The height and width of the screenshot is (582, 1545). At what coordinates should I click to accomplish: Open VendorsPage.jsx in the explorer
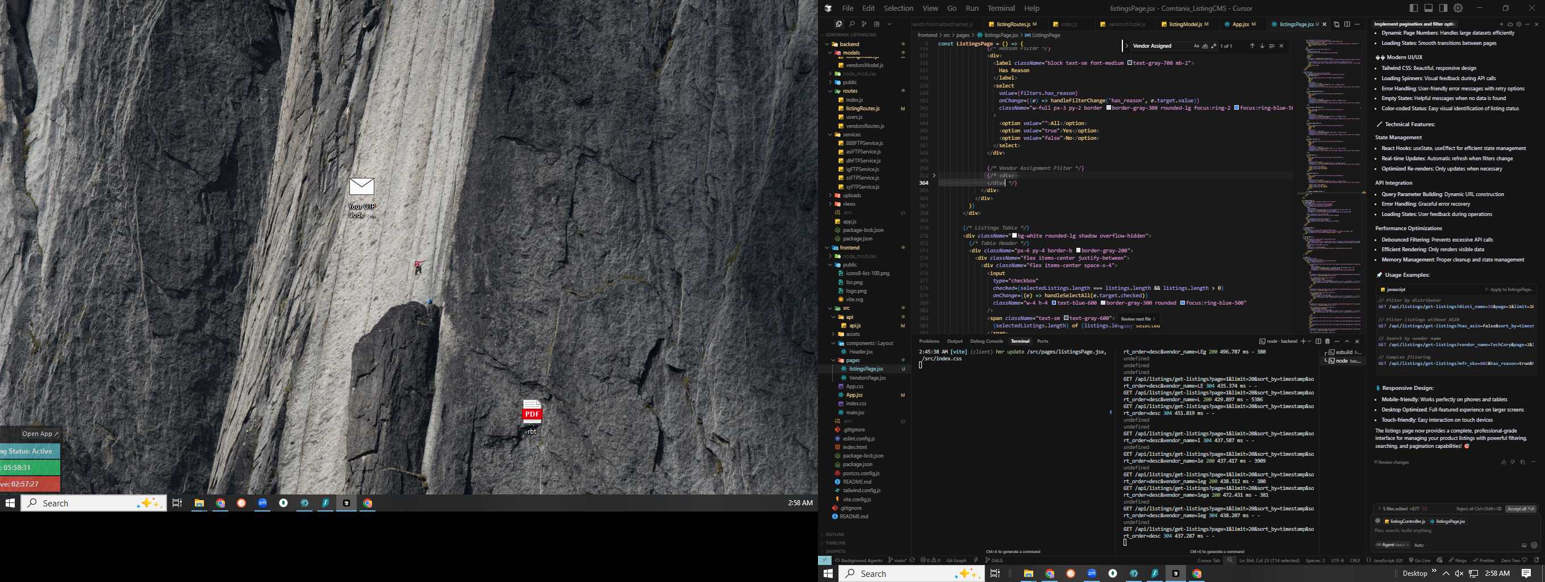[x=867, y=377]
